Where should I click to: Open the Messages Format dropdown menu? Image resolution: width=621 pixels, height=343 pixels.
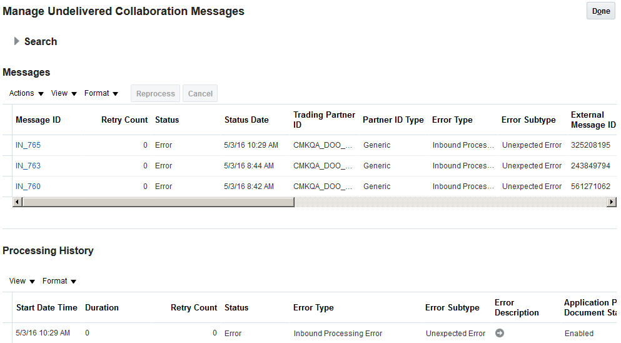pyautogui.click(x=101, y=93)
